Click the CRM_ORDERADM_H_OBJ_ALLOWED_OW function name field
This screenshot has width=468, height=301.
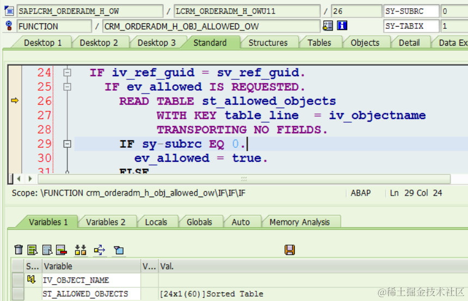click(x=211, y=26)
